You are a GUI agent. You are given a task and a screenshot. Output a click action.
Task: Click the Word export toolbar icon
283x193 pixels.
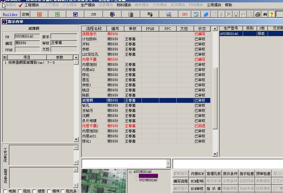click(75, 14)
